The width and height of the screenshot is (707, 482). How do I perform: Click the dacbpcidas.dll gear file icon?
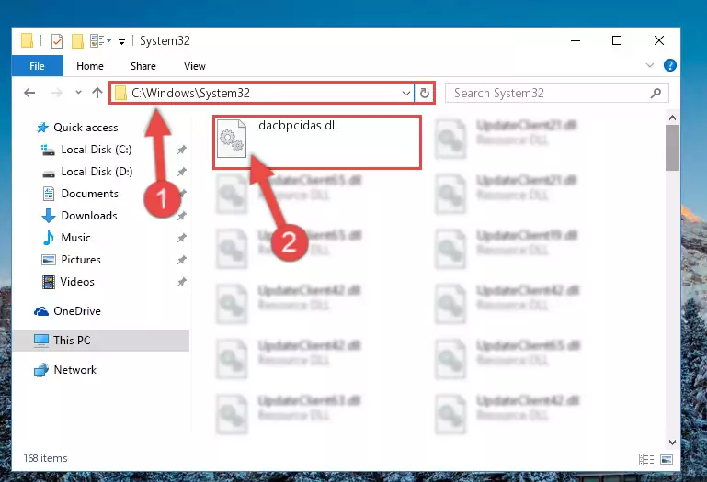pos(232,139)
